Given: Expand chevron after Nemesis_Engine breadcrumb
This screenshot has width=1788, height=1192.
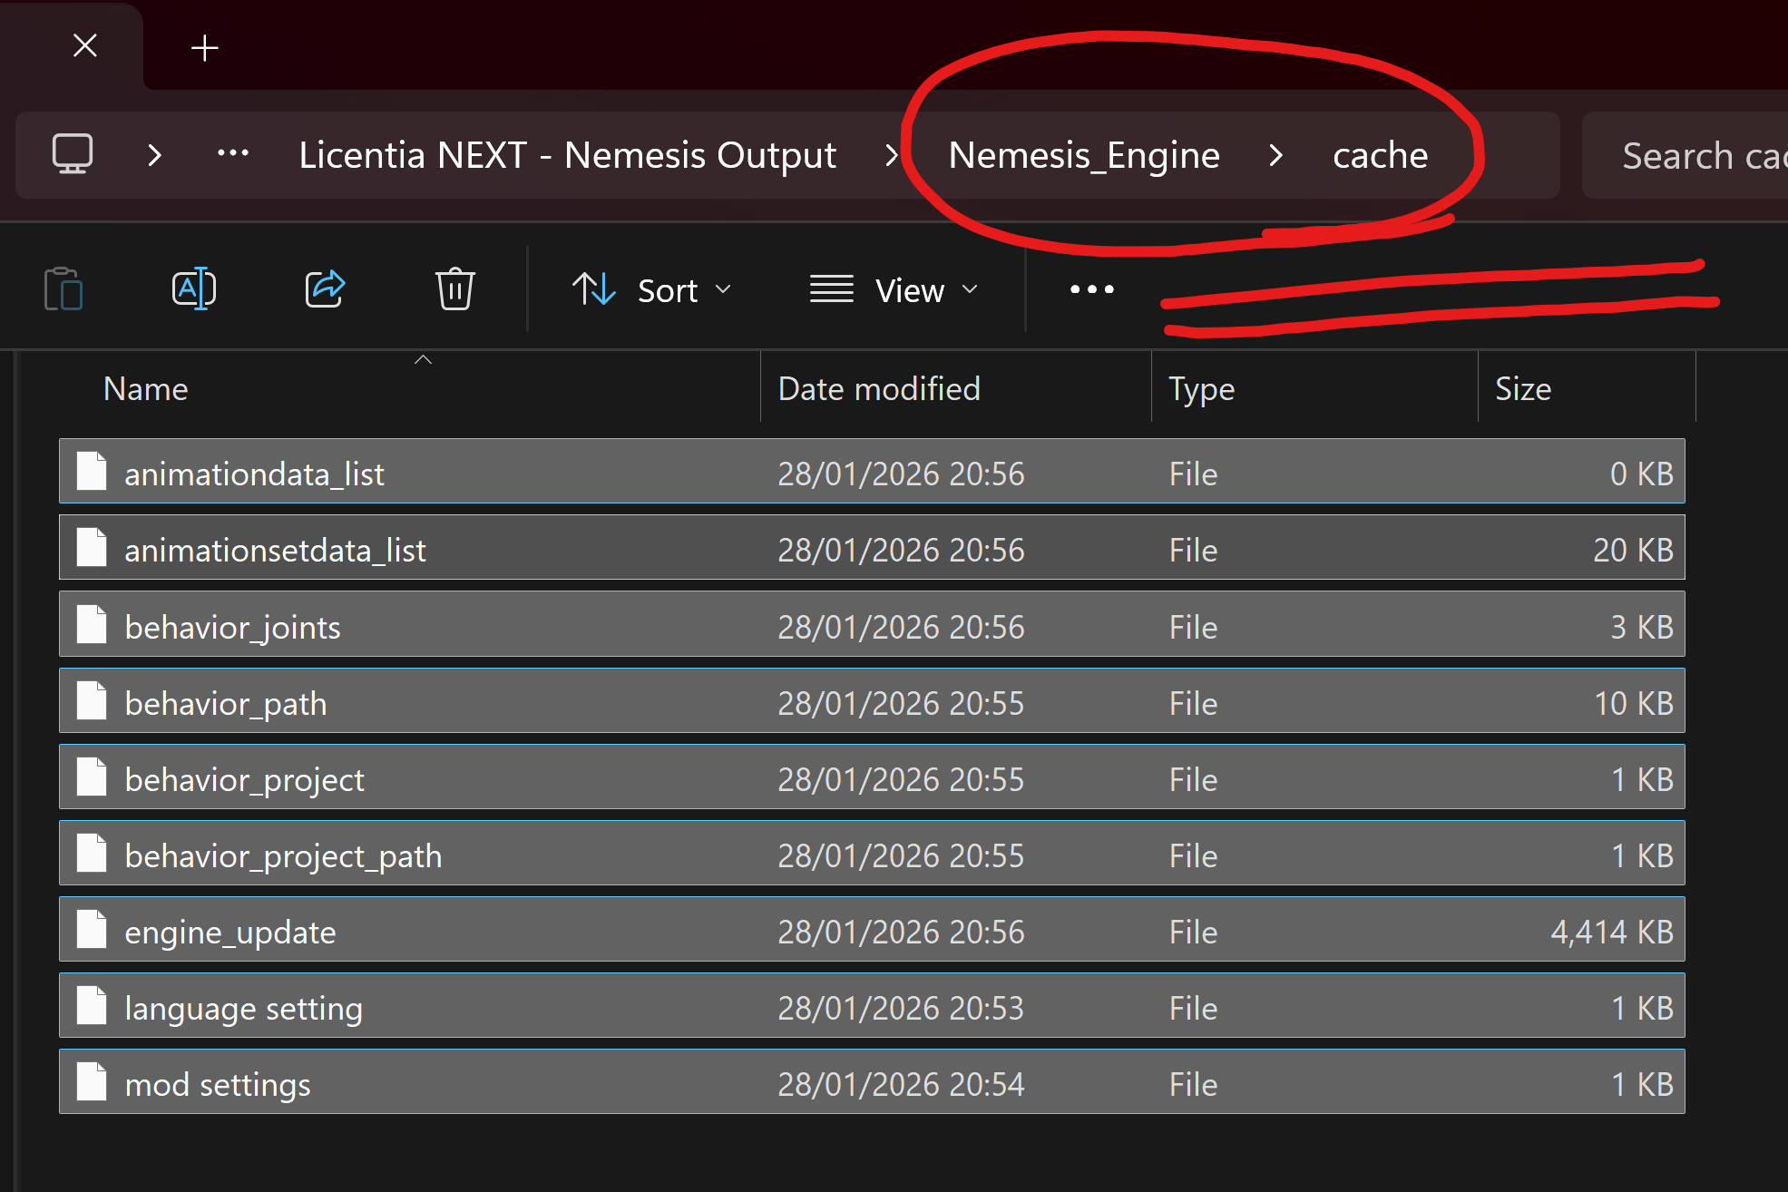Looking at the screenshot, I should pyautogui.click(x=1275, y=155).
